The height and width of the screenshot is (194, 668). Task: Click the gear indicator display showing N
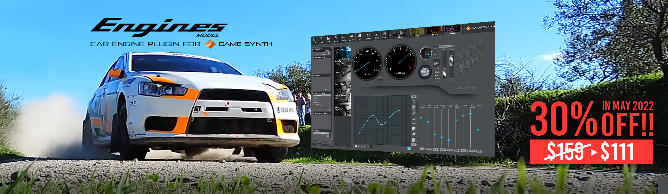(426, 53)
